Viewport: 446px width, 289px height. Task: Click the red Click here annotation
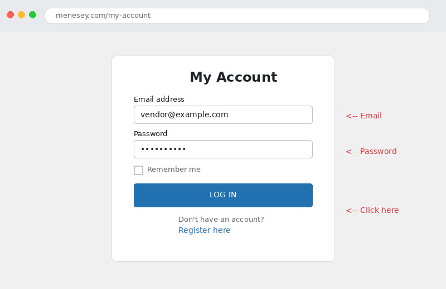372,210
